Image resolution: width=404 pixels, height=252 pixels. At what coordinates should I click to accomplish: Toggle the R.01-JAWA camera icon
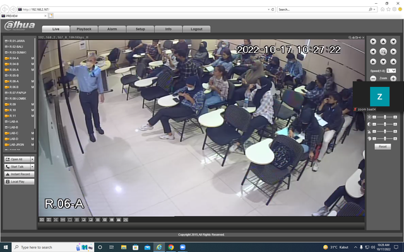(x=7, y=41)
